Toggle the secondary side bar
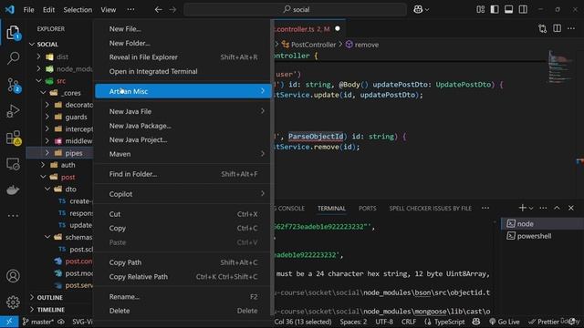This screenshot has width=584, height=328. point(523,9)
